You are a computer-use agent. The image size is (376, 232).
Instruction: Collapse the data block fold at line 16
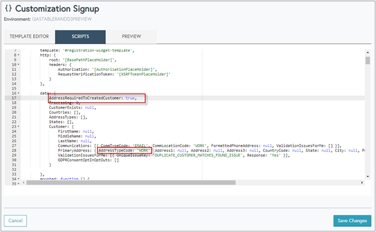(19, 93)
